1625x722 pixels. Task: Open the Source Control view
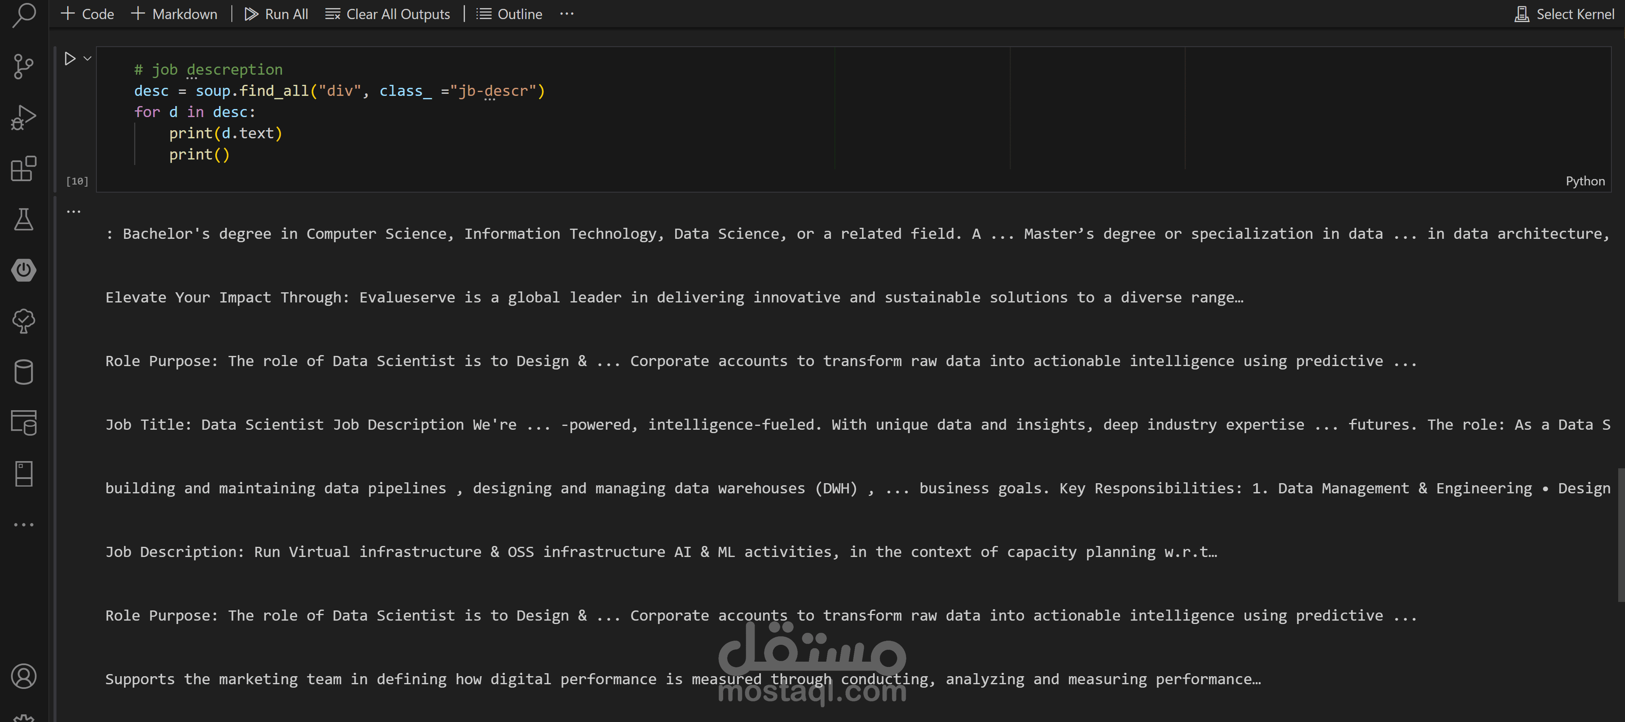(x=24, y=66)
